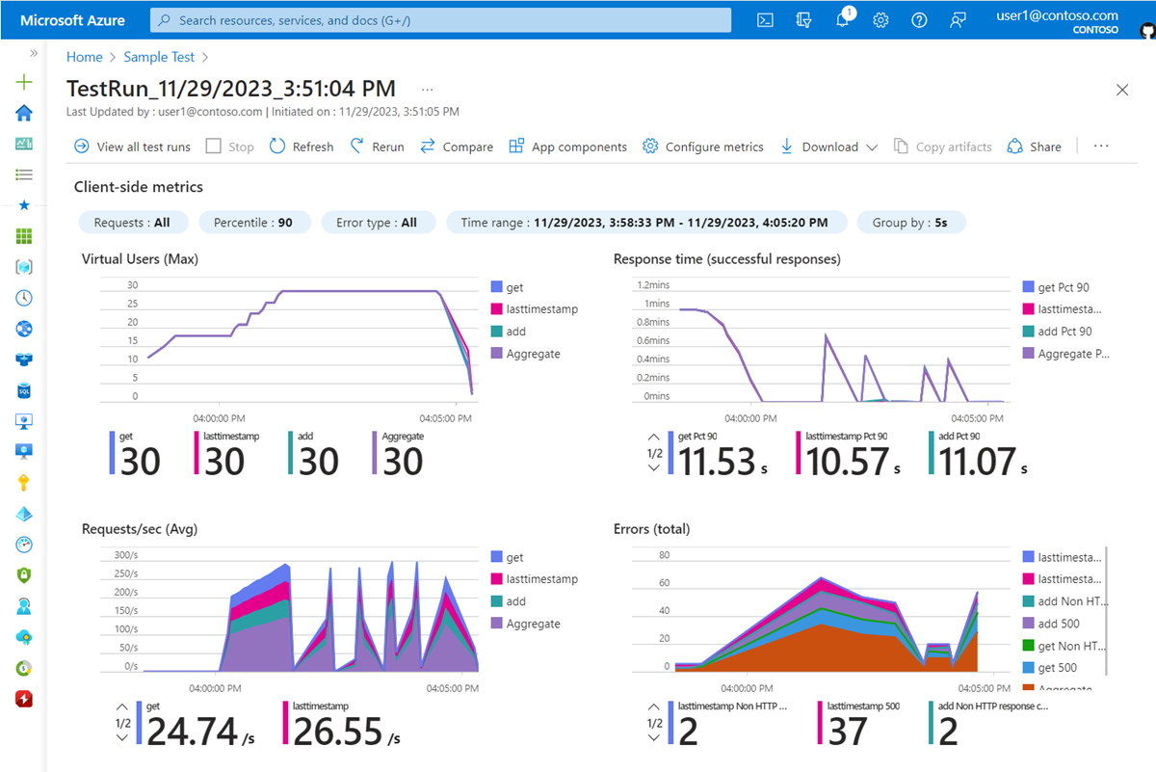Open Cloud Shell from the top bar

(x=764, y=19)
